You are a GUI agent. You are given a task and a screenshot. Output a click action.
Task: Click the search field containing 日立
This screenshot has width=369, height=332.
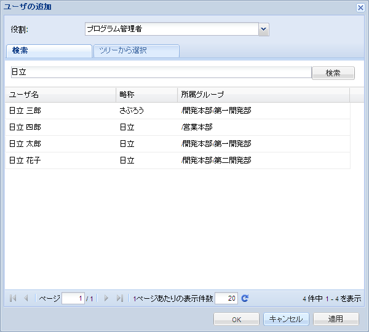pyautogui.click(x=161, y=72)
